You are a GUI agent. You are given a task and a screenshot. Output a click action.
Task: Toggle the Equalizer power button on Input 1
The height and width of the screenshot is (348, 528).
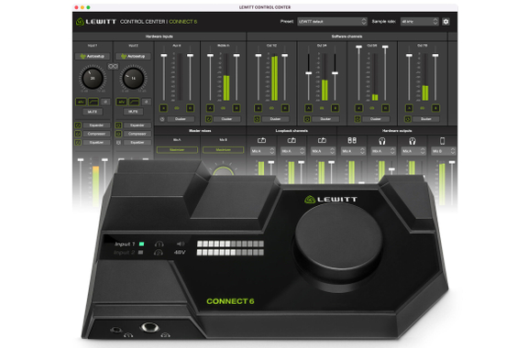click(78, 142)
